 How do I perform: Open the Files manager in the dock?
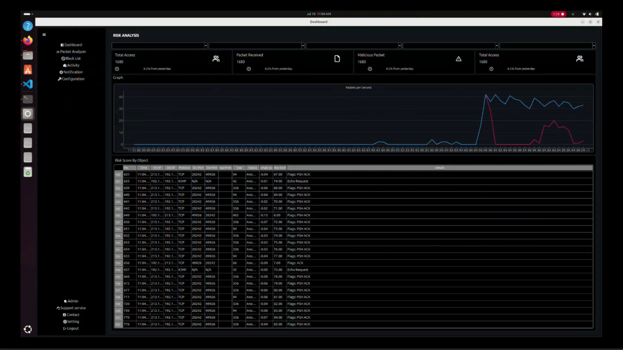coord(28,55)
